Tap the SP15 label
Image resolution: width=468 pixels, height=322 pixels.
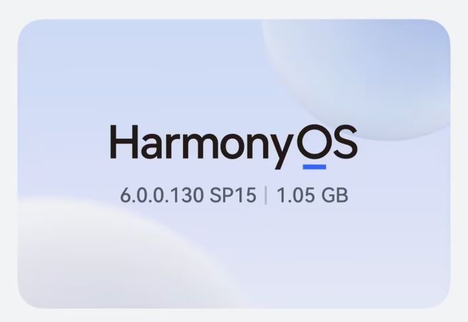(235, 195)
